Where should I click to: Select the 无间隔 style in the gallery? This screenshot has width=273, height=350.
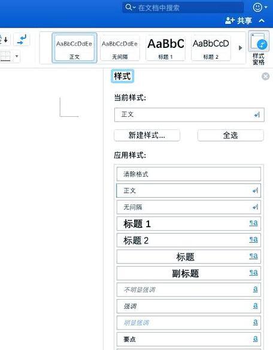pos(120,48)
